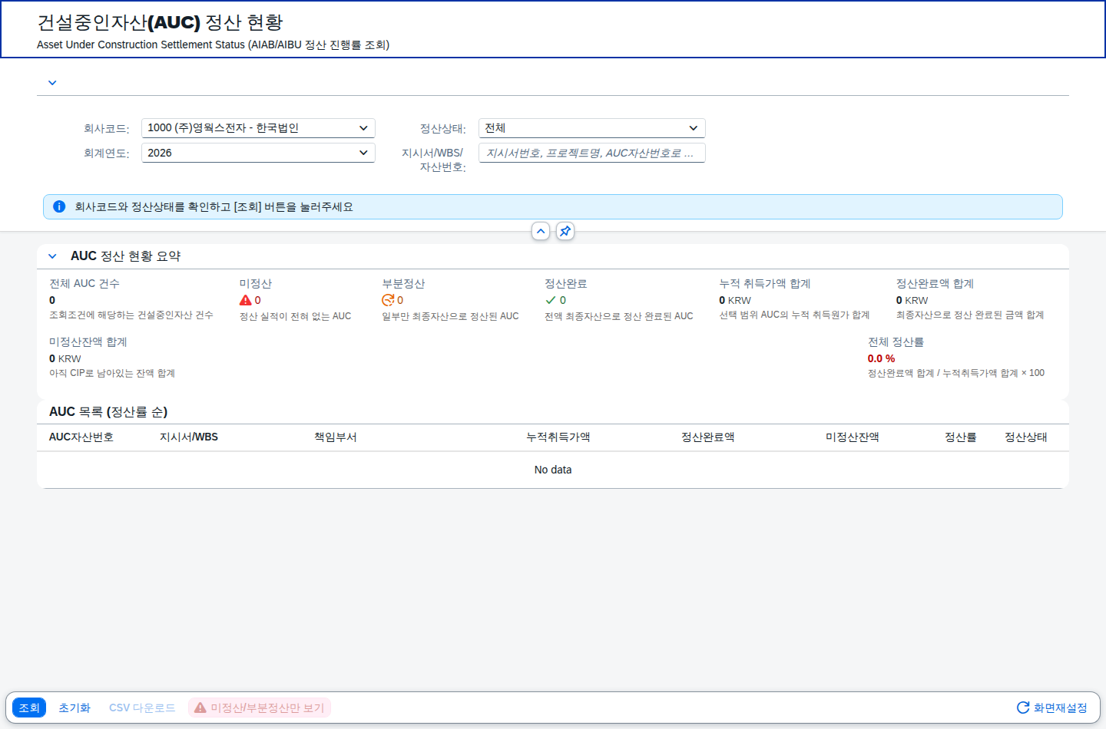1106x729 pixels.
Task: Click the 정산완료액 column header
Action: (x=708, y=437)
